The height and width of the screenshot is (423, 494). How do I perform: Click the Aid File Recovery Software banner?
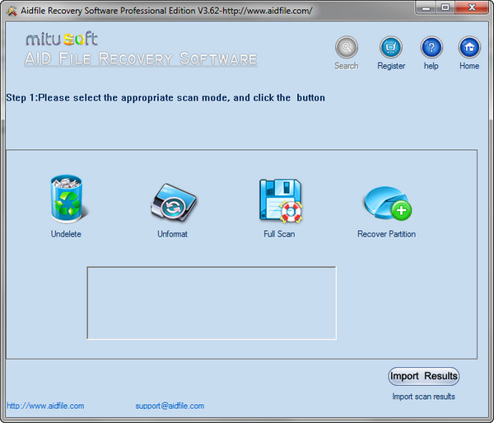pos(141,59)
